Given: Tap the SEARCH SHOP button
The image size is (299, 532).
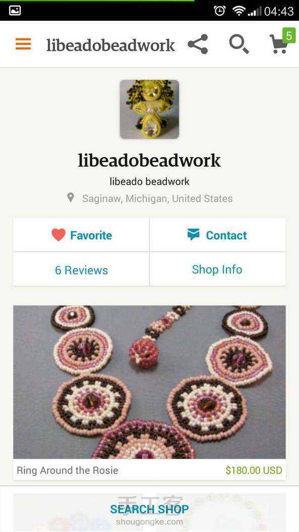Looking at the screenshot, I should 149,509.
